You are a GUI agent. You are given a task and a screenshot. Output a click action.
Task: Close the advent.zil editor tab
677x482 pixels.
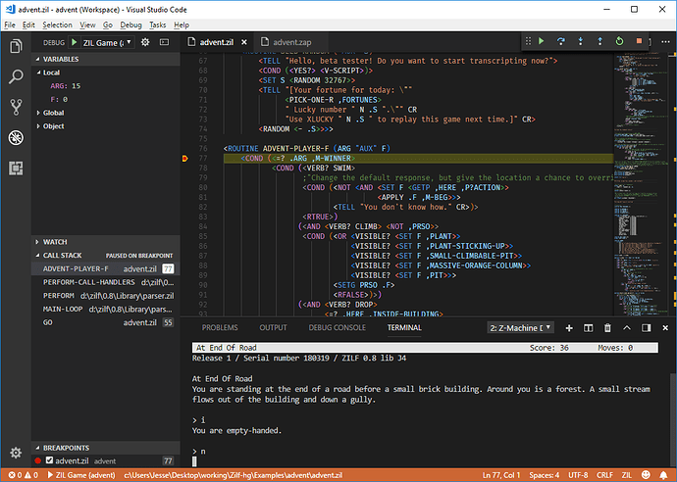click(244, 42)
